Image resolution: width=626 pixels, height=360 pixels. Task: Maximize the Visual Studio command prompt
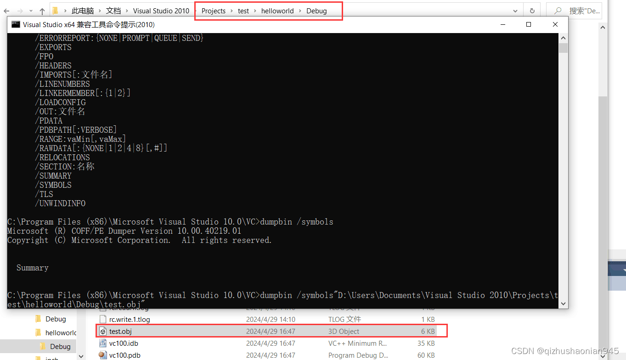coord(529,24)
